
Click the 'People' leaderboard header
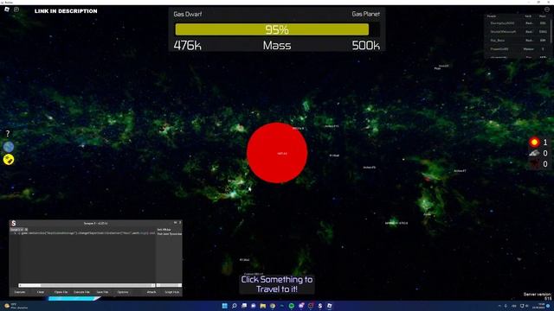492,16
